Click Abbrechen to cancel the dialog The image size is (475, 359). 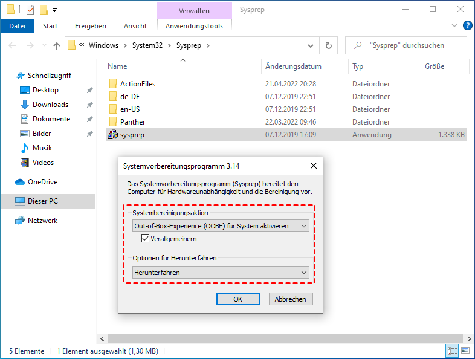[x=290, y=299]
